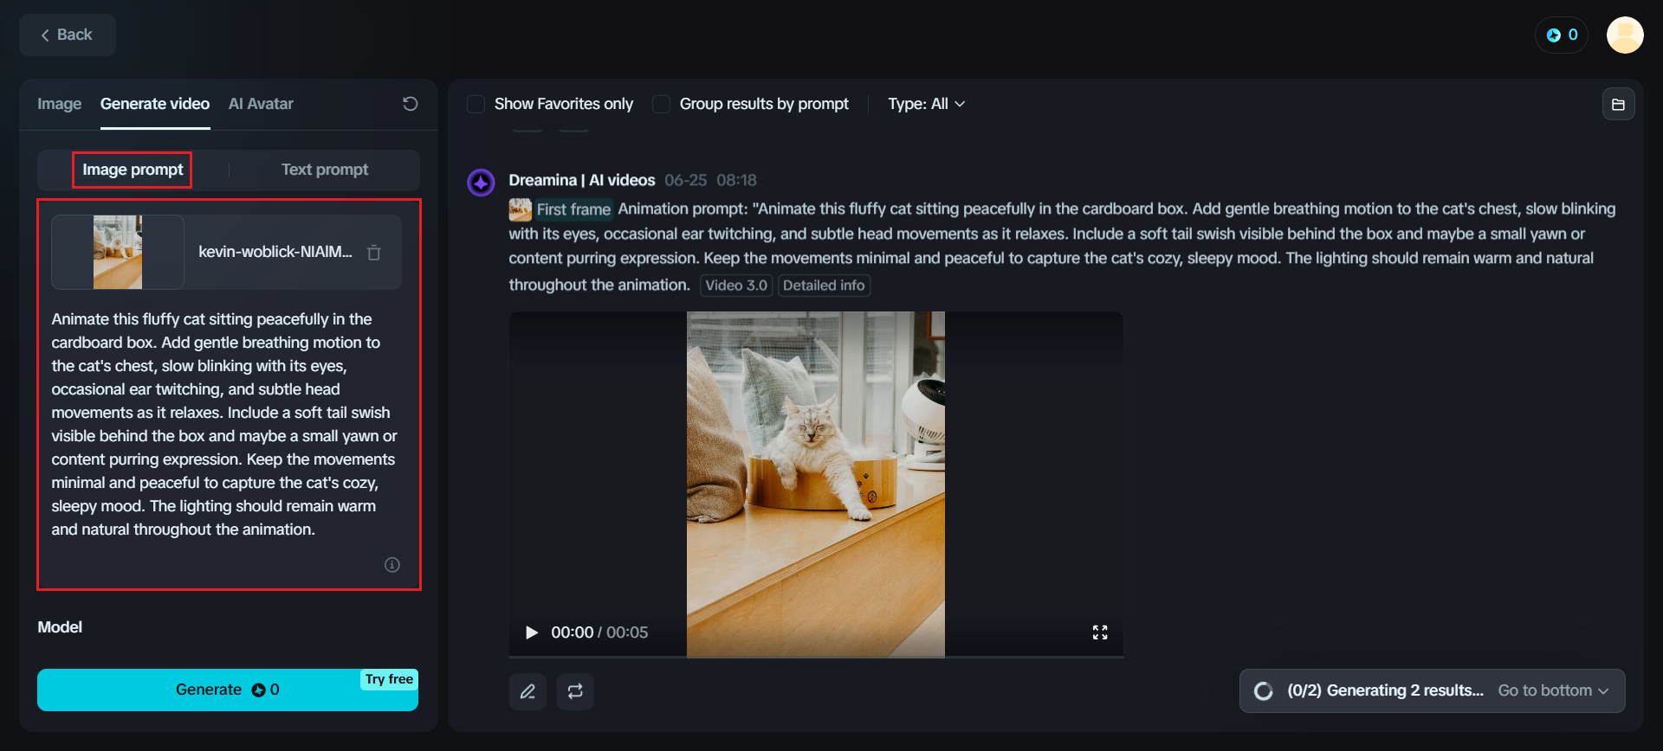Image resolution: width=1663 pixels, height=751 pixels.
Task: Open the Type: All dropdown
Action: point(926,104)
